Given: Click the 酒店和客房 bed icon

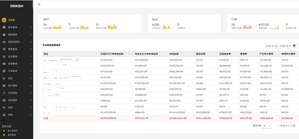Looking at the screenshot, I should coord(4,42).
